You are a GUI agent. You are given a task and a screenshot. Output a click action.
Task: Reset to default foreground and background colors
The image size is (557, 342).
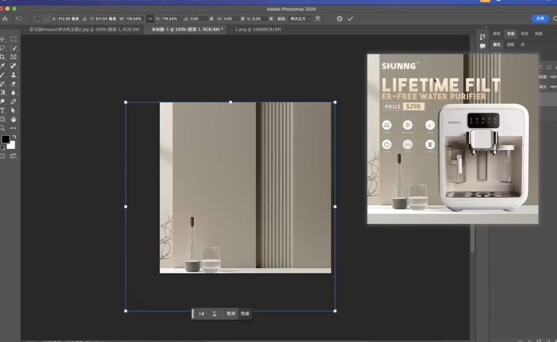pos(3,148)
